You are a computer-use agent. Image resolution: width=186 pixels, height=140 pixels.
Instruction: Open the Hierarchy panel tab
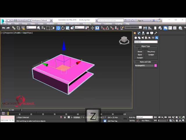click(143, 33)
